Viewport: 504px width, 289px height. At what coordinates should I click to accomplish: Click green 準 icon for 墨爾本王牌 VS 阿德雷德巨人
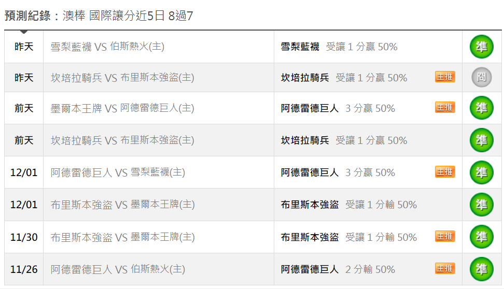[482, 108]
